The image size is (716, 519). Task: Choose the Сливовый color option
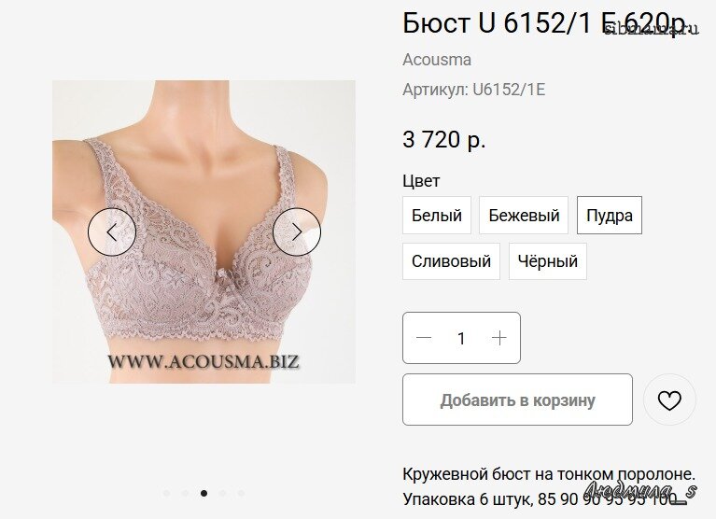(x=451, y=261)
